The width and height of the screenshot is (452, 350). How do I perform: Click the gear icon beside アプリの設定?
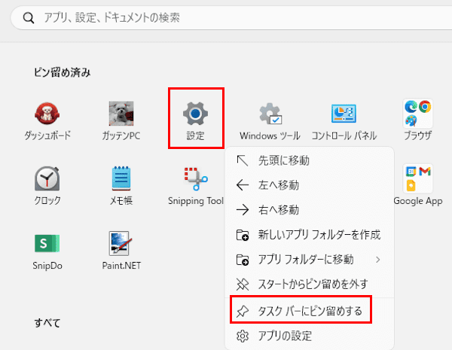pyautogui.click(x=243, y=336)
